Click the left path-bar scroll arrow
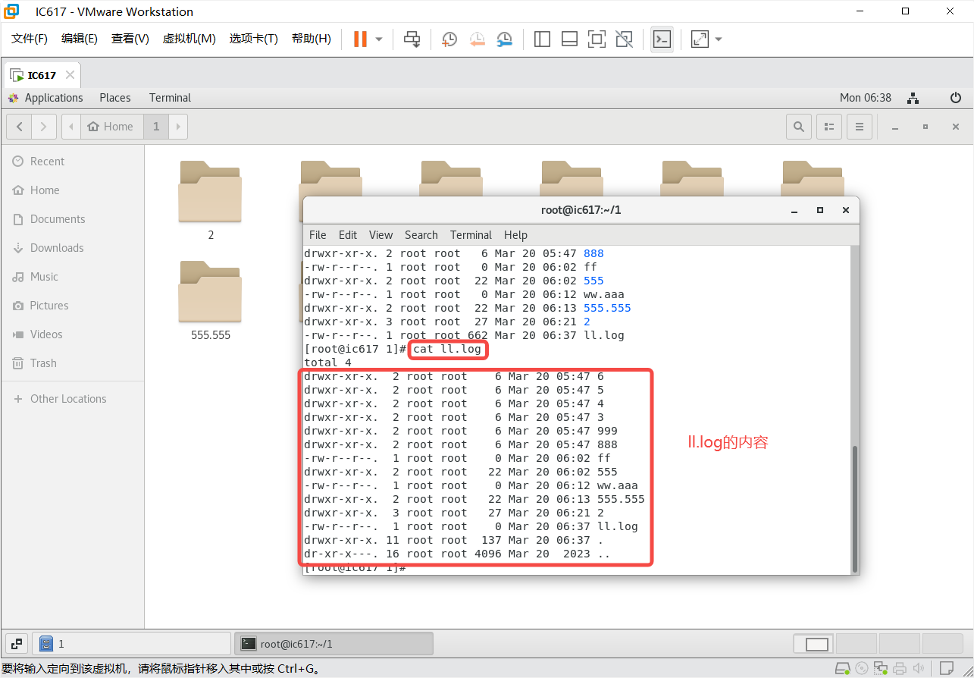The height and width of the screenshot is (678, 974). click(71, 127)
